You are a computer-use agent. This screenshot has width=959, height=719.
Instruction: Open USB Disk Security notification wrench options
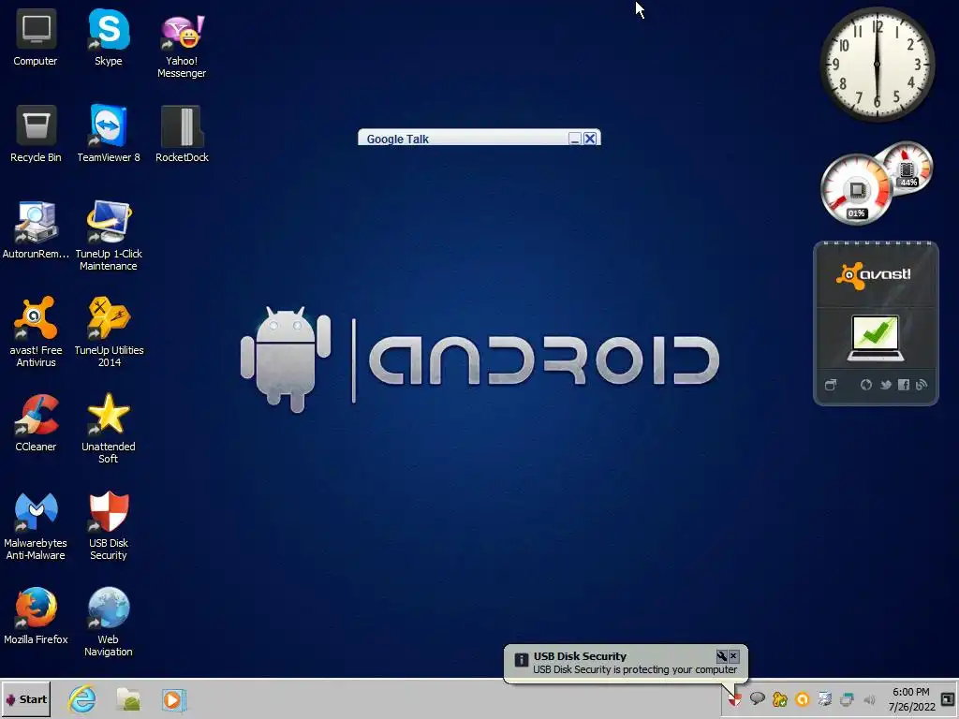(x=722, y=656)
